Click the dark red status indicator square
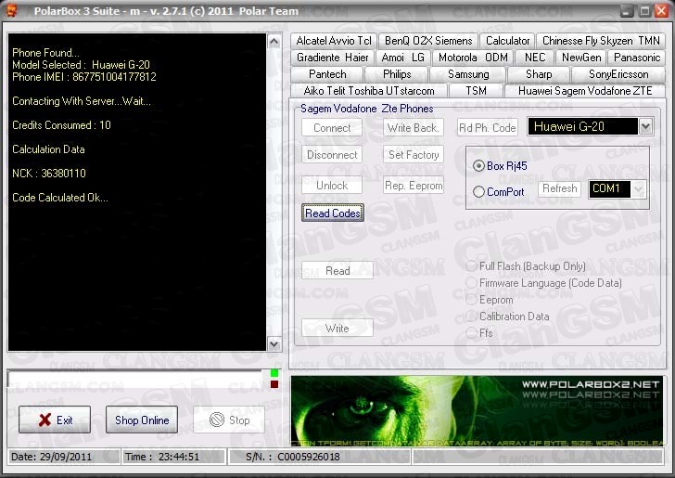The image size is (675, 478). [x=274, y=384]
